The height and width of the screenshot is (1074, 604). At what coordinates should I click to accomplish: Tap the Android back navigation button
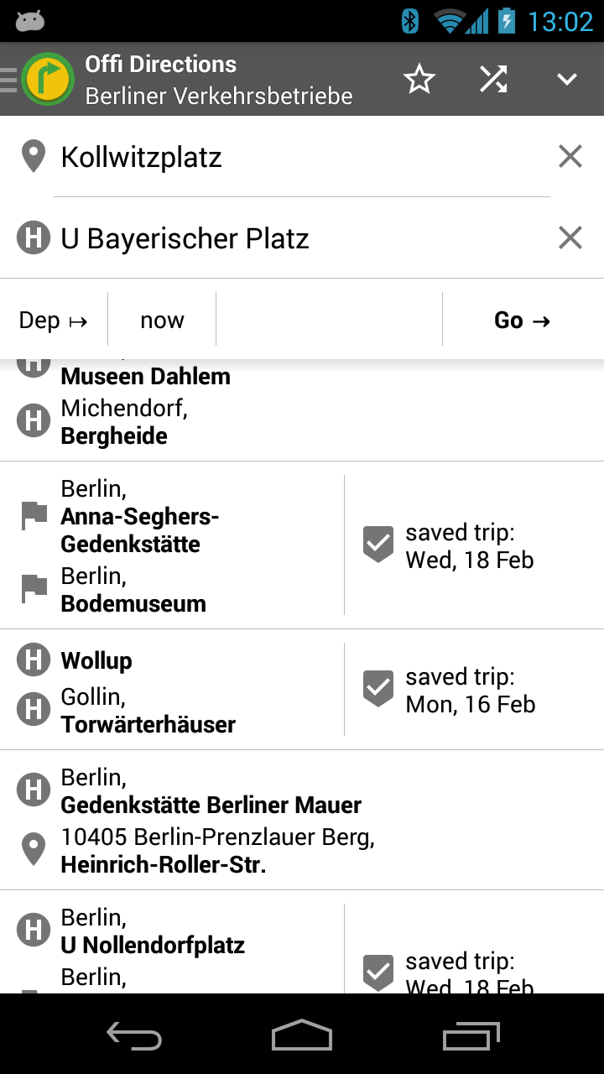pyautogui.click(x=134, y=1035)
